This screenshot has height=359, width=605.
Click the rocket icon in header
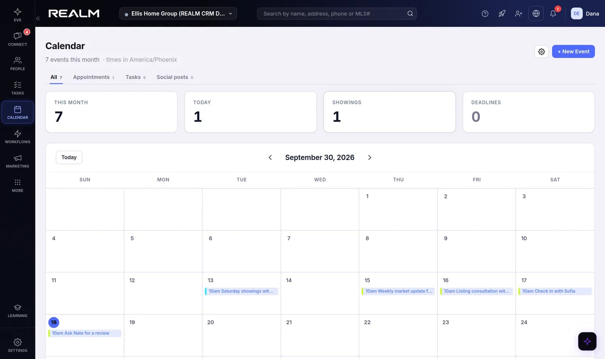[502, 14]
